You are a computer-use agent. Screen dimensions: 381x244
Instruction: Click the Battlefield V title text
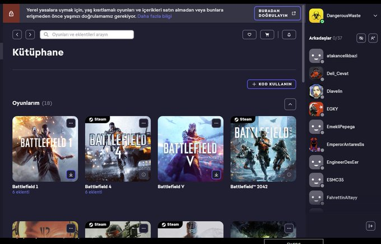[171, 187]
